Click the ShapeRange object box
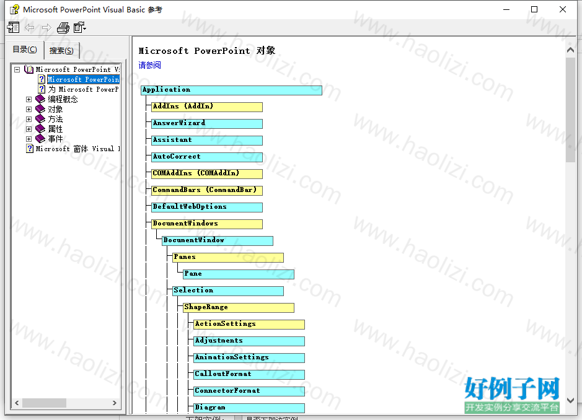The width and height of the screenshot is (582, 420). [x=239, y=308]
